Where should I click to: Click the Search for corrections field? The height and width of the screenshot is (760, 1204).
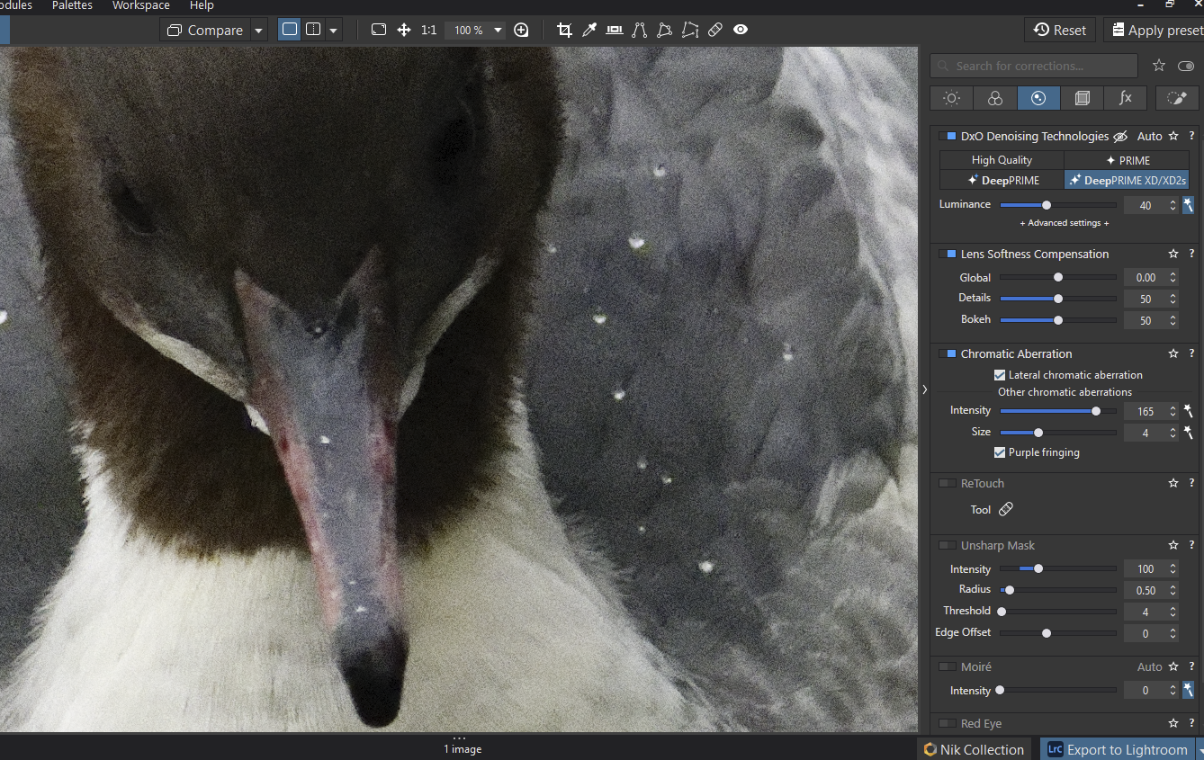pyautogui.click(x=1034, y=66)
